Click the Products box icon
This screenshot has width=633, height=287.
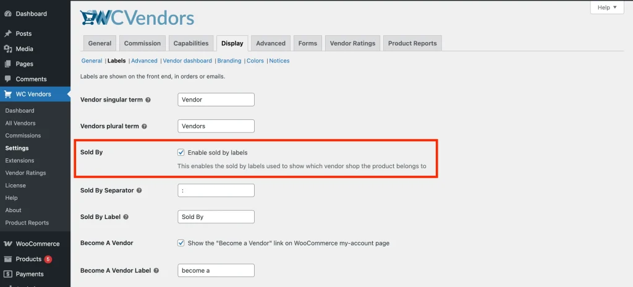[x=7, y=259]
